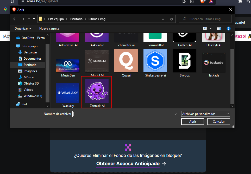Viewport: 251px width, 174px height.
Task: Select the character-ai image file
Action: (x=126, y=40)
